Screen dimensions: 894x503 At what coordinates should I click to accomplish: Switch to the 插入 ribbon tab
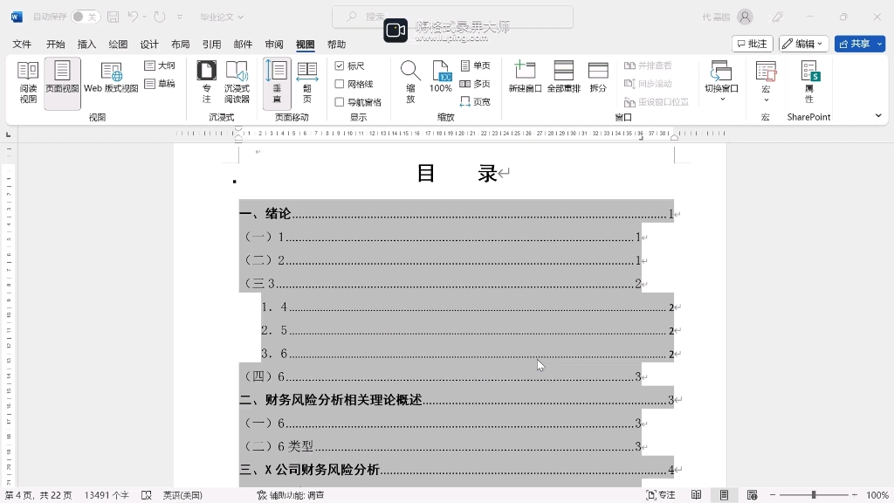click(85, 44)
